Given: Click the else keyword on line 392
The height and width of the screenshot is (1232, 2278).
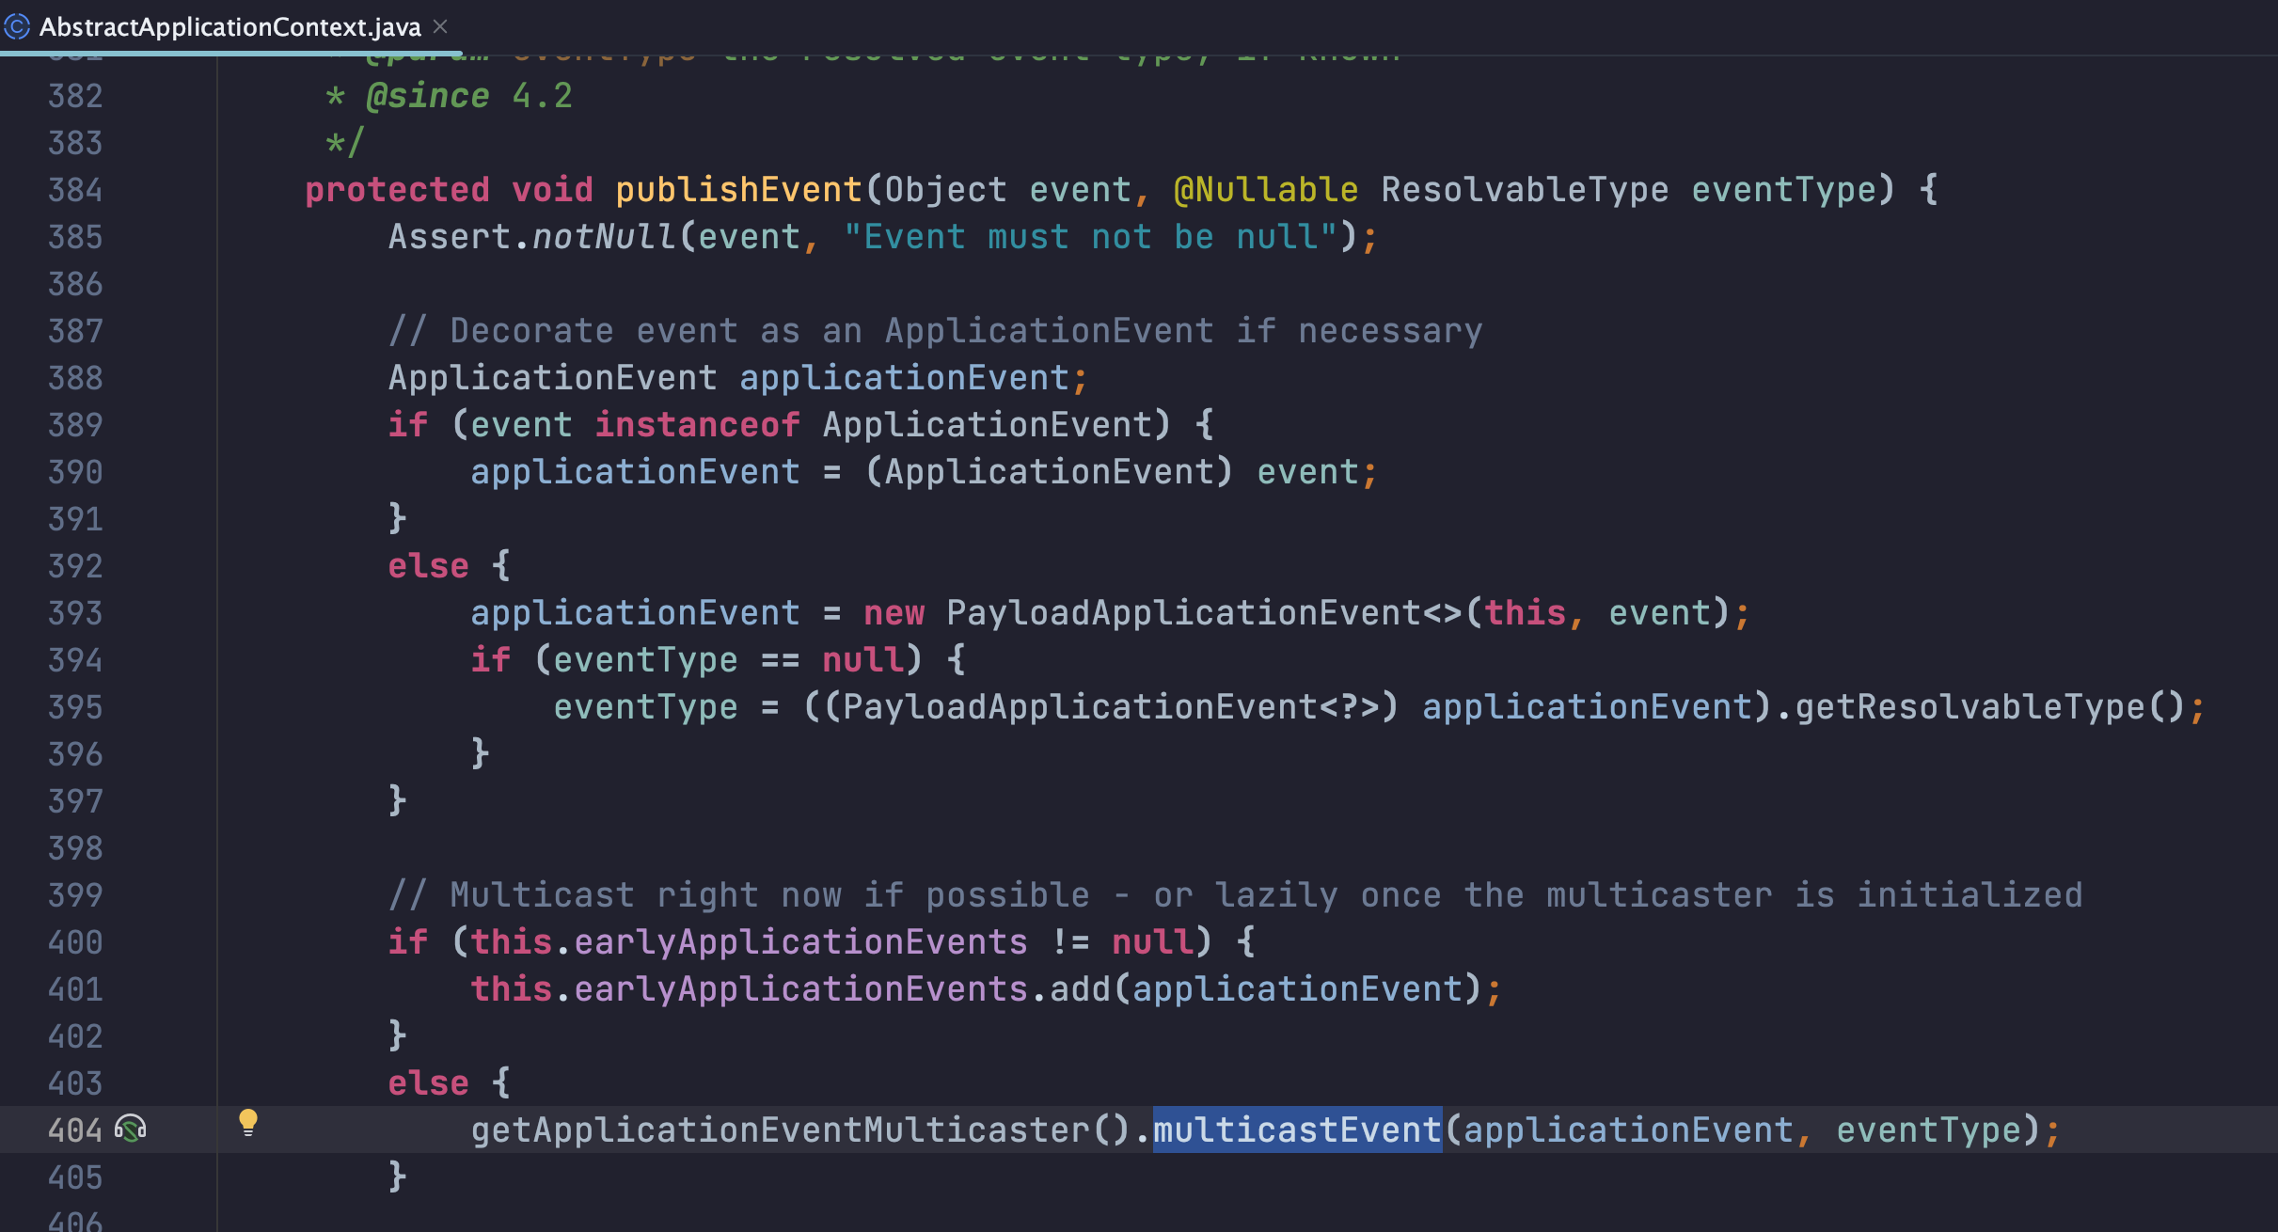Looking at the screenshot, I should click(x=428, y=565).
